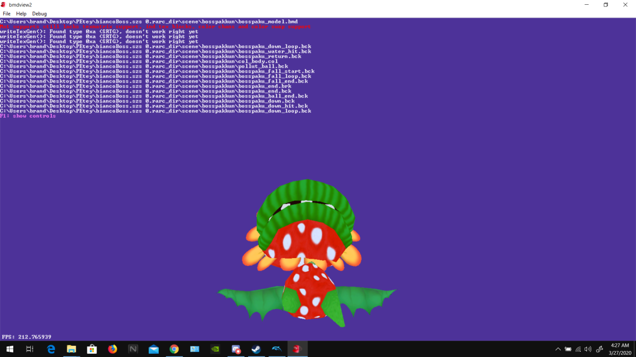Click the bosspaku_end.brk log line
This screenshot has height=357, width=636.
pos(145,86)
